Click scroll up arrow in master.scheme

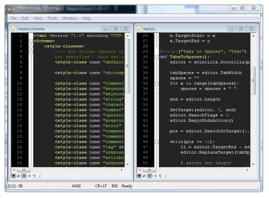coord(128,36)
